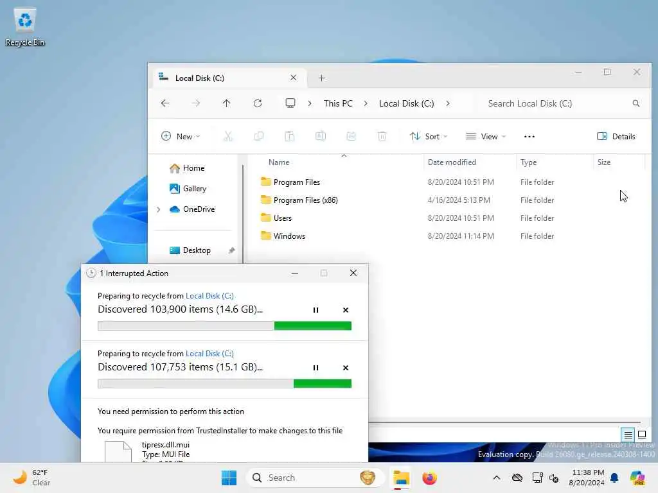Viewport: 658px width, 493px height.
Task: Select Gallery in the navigation pane
Action: coord(188,189)
